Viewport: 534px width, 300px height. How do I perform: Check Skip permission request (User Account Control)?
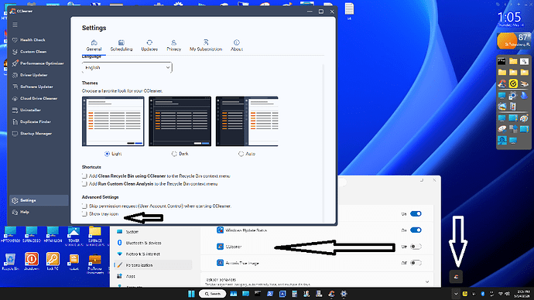point(84,206)
